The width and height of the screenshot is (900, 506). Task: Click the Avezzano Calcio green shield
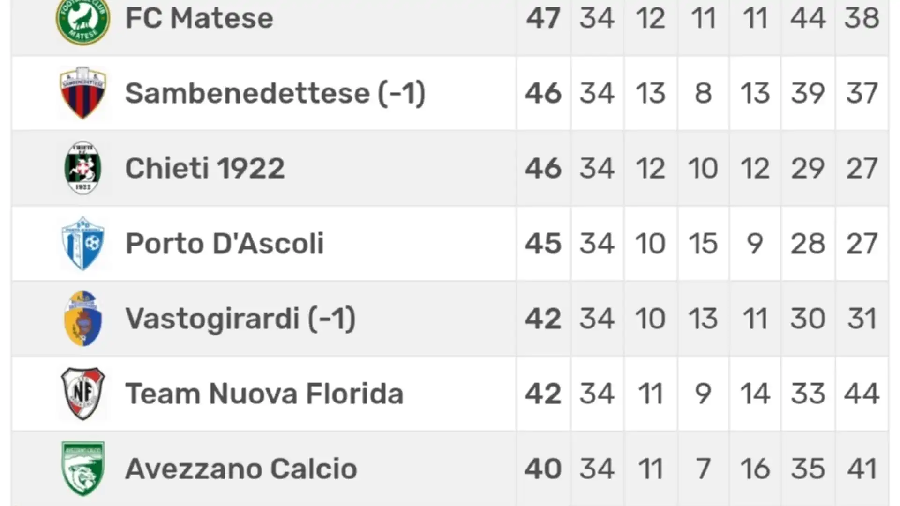click(83, 469)
